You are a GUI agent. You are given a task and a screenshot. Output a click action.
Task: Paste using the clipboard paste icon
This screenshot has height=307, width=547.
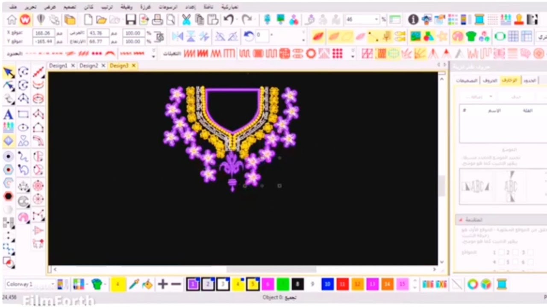213,20
